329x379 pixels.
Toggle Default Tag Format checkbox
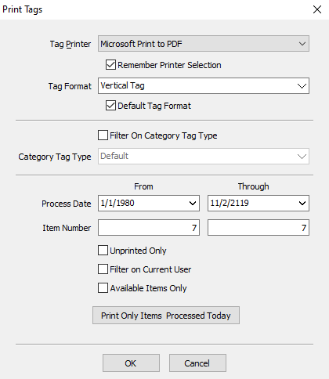click(110, 106)
